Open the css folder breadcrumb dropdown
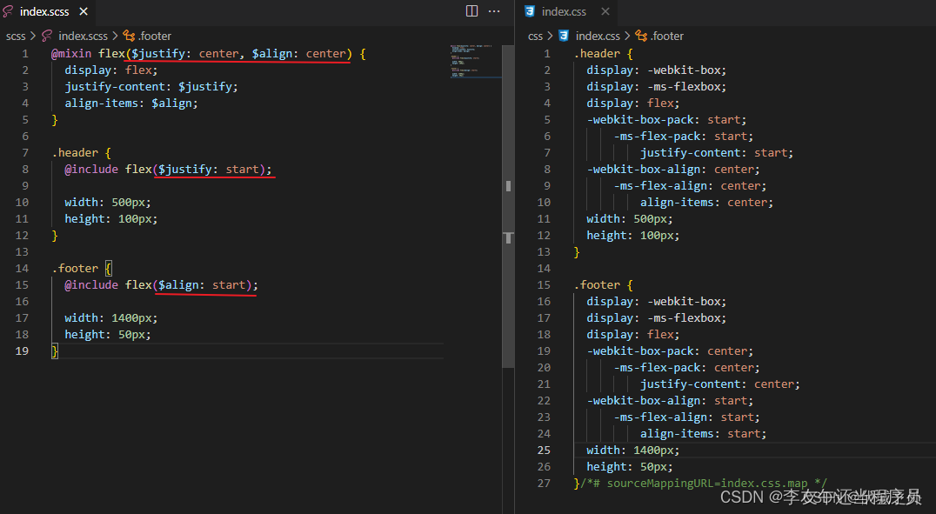Image resolution: width=936 pixels, height=514 pixels. [x=535, y=36]
